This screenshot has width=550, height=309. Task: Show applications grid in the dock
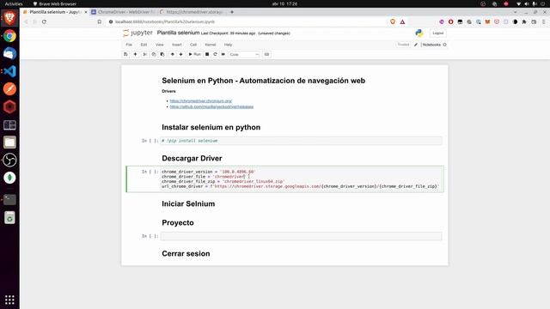[9, 300]
